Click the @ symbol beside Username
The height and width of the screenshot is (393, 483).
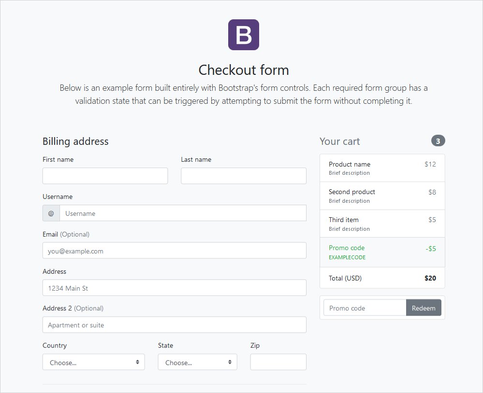pos(51,213)
